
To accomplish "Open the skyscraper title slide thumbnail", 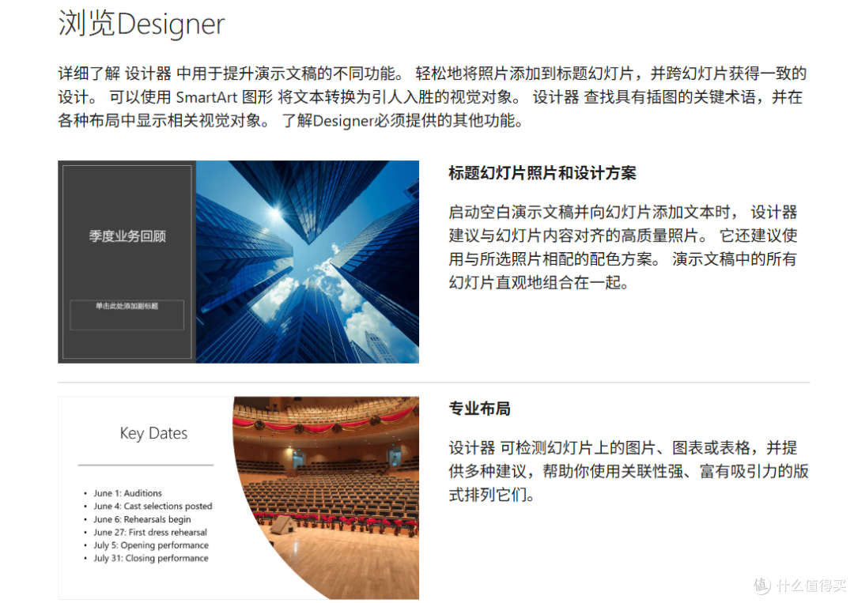I will [x=239, y=262].
